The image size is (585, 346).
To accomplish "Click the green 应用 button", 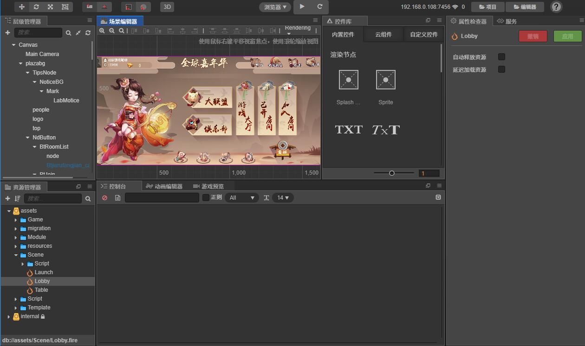I will tap(567, 36).
